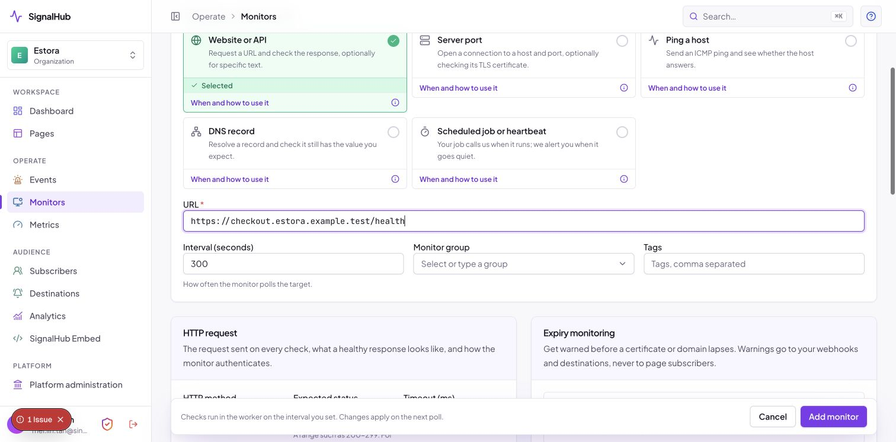Click the info icon on DNS record card

coord(395,179)
